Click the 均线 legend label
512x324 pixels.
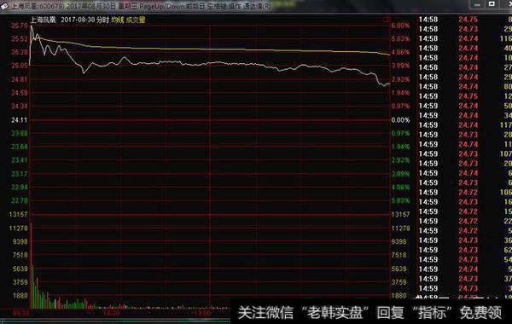(118, 20)
